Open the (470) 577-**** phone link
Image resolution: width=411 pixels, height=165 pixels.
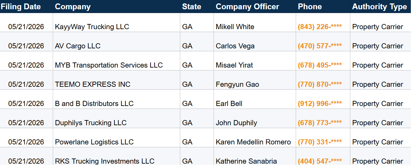pos(320,46)
